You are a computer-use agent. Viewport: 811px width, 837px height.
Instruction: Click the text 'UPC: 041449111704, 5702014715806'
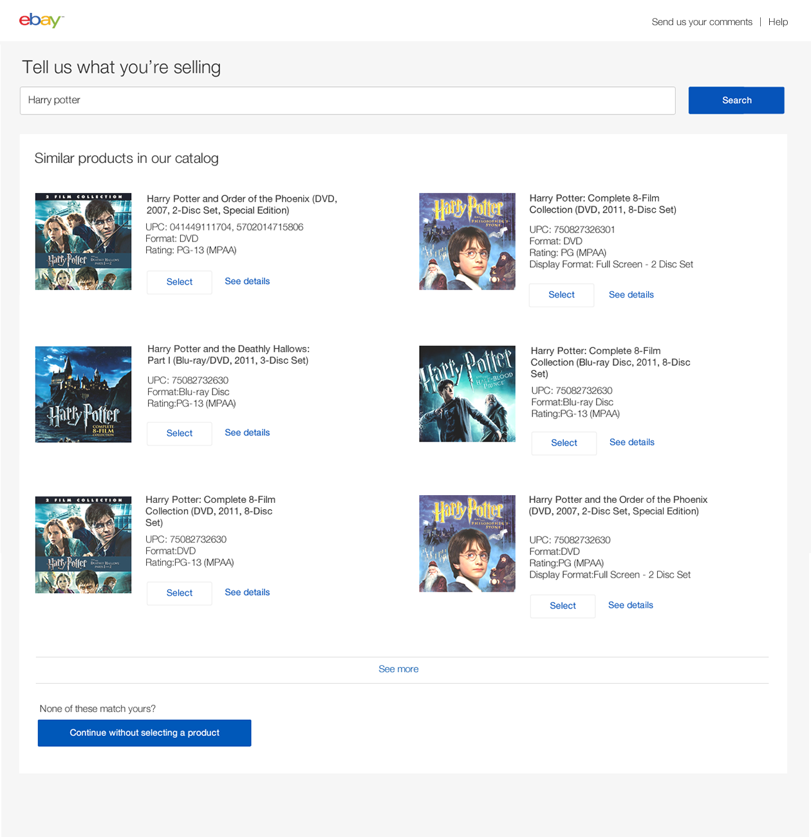coord(224,227)
